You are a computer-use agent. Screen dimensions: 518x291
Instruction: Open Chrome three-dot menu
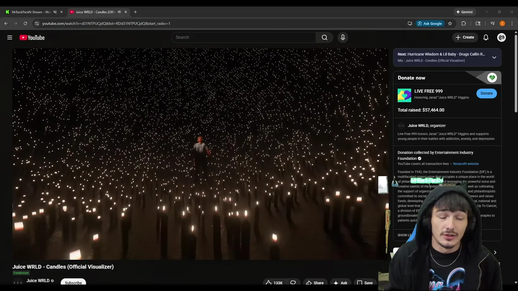pos(512,23)
